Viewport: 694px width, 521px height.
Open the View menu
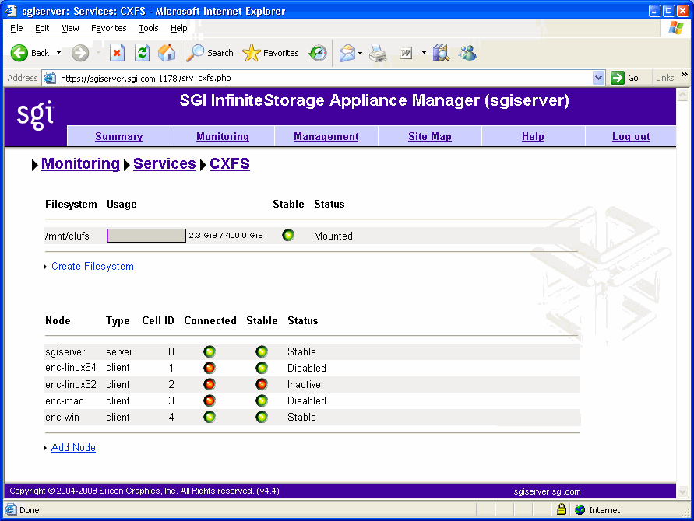(x=70, y=28)
